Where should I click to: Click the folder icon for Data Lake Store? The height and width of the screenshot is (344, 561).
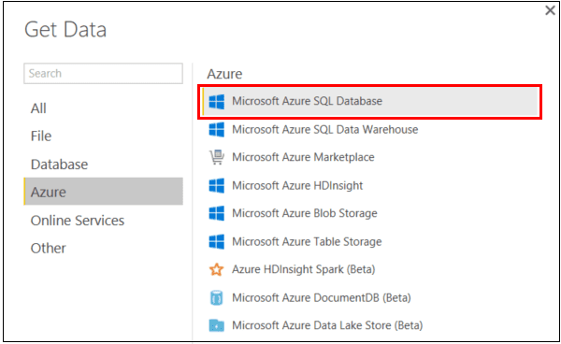pos(217,325)
